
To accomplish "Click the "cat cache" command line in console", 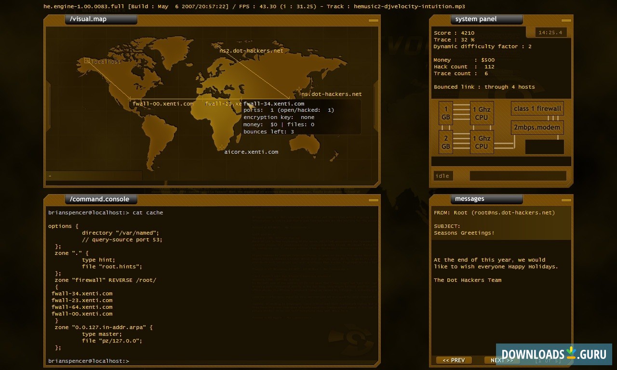I will click(106, 212).
